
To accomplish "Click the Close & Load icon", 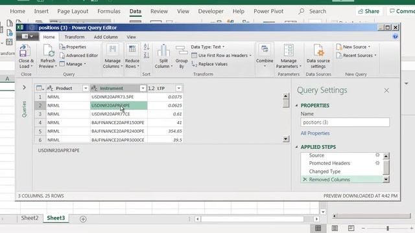I will pyautogui.click(x=25, y=50).
